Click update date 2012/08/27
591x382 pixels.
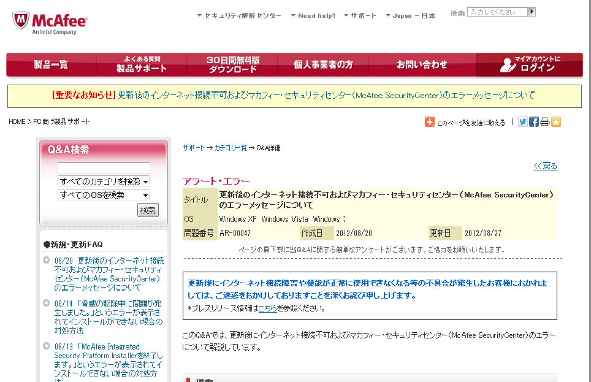(483, 233)
